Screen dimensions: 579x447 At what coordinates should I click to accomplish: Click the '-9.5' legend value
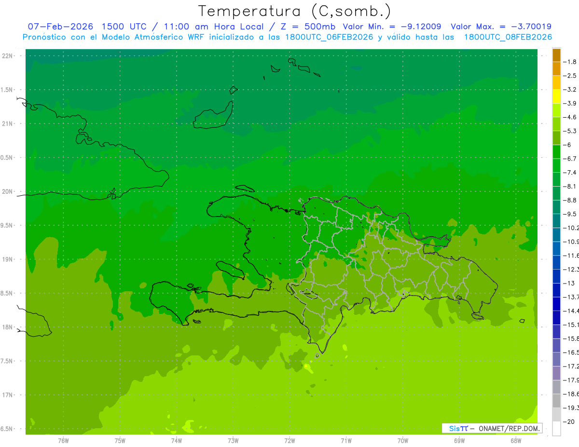point(570,214)
